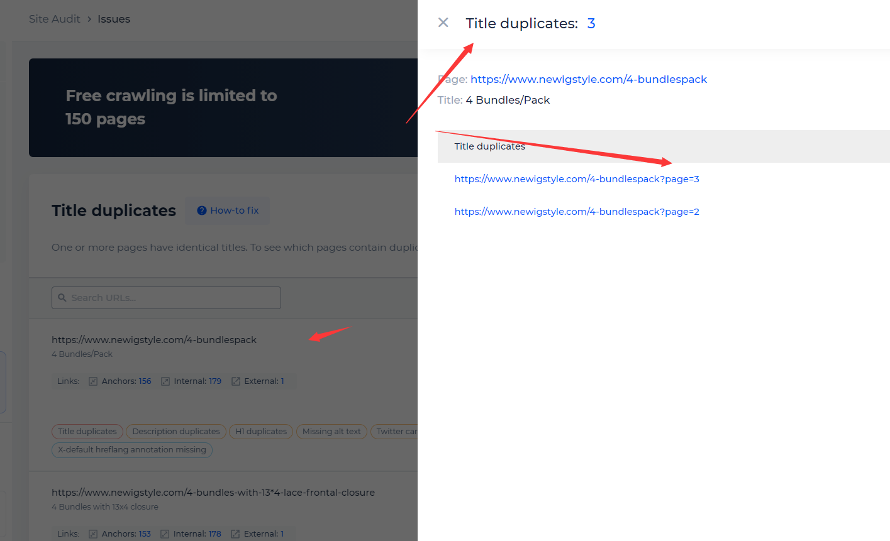
Task: Click the 4 Bundles with 13x4 closure subtitle
Action: coord(105,507)
